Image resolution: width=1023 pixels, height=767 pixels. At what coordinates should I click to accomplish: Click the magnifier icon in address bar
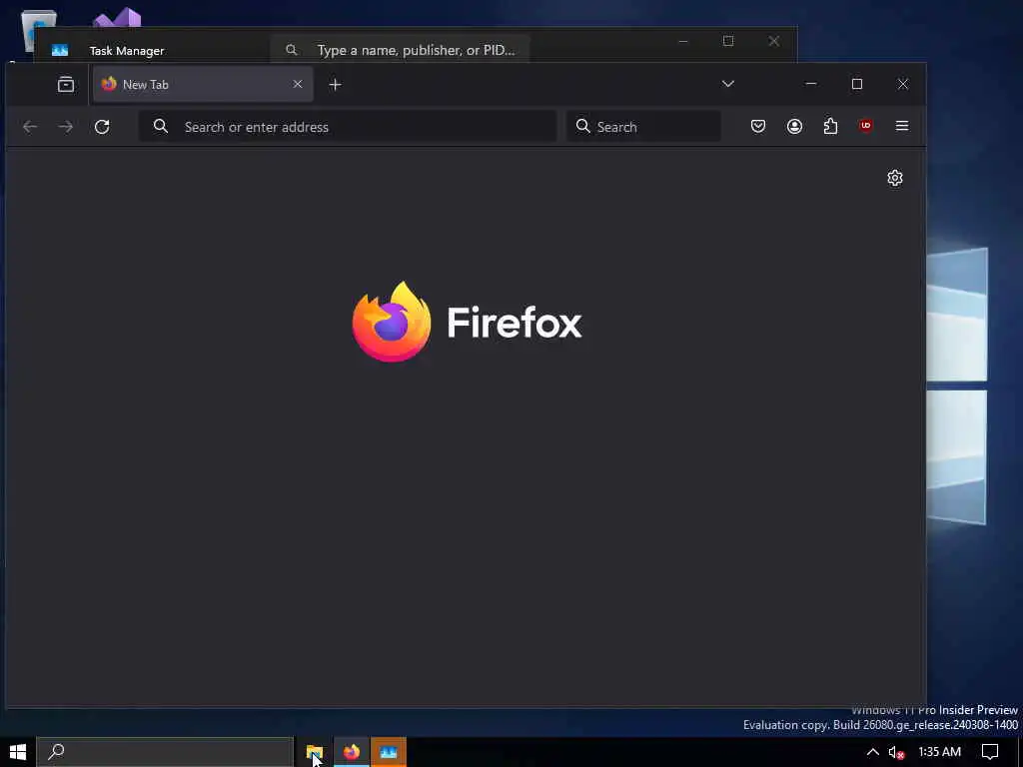[161, 127]
